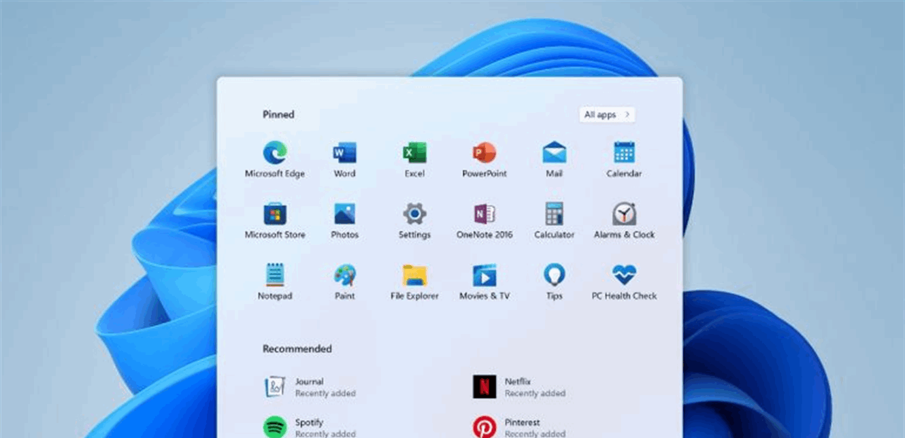Open File Explorer from the Start menu
905x438 pixels.
point(414,277)
